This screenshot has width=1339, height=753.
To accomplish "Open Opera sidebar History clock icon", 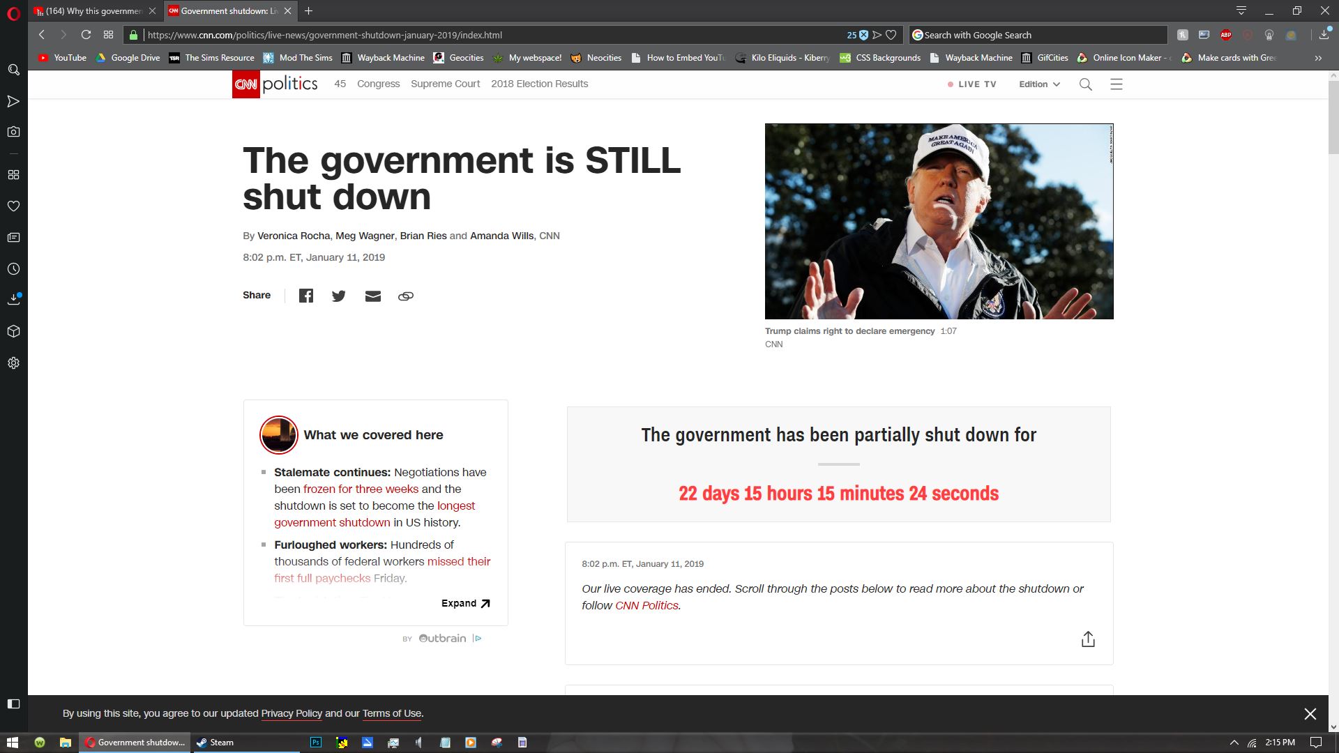I will point(13,269).
